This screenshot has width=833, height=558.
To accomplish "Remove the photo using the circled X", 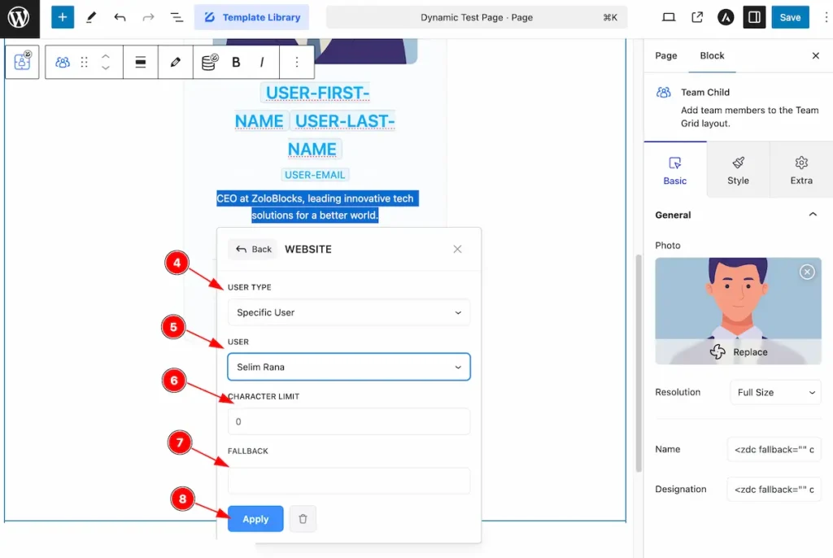I will coord(807,272).
